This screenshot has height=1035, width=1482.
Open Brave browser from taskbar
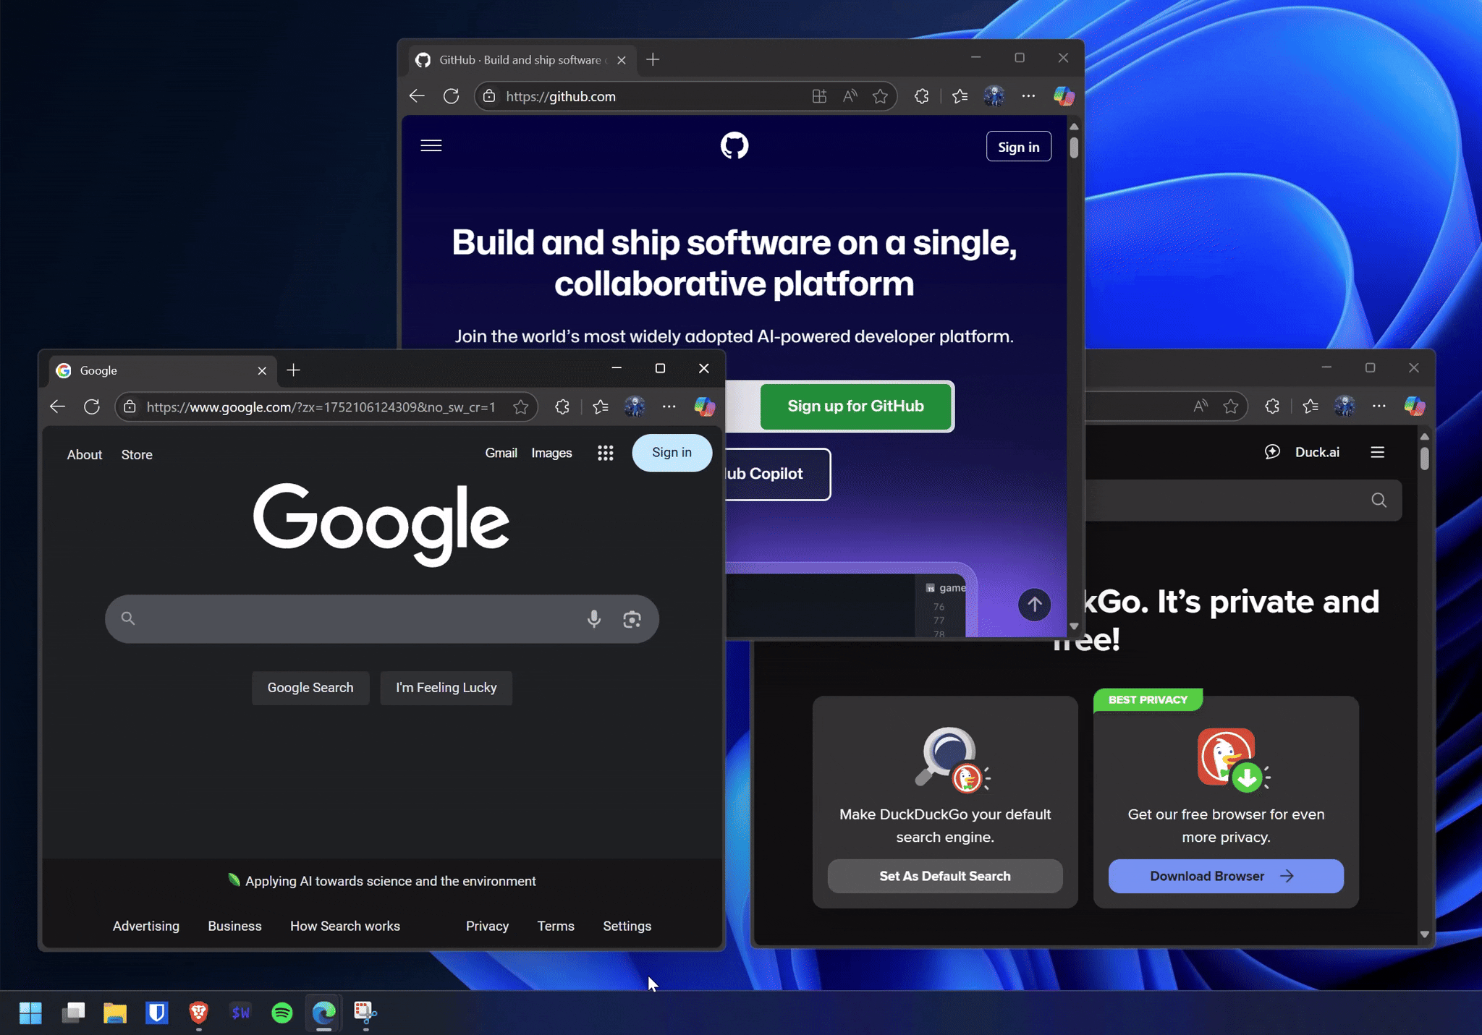click(x=199, y=1013)
